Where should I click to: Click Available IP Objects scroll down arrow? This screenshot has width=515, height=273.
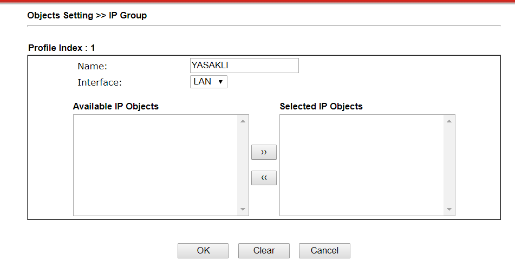coord(243,210)
